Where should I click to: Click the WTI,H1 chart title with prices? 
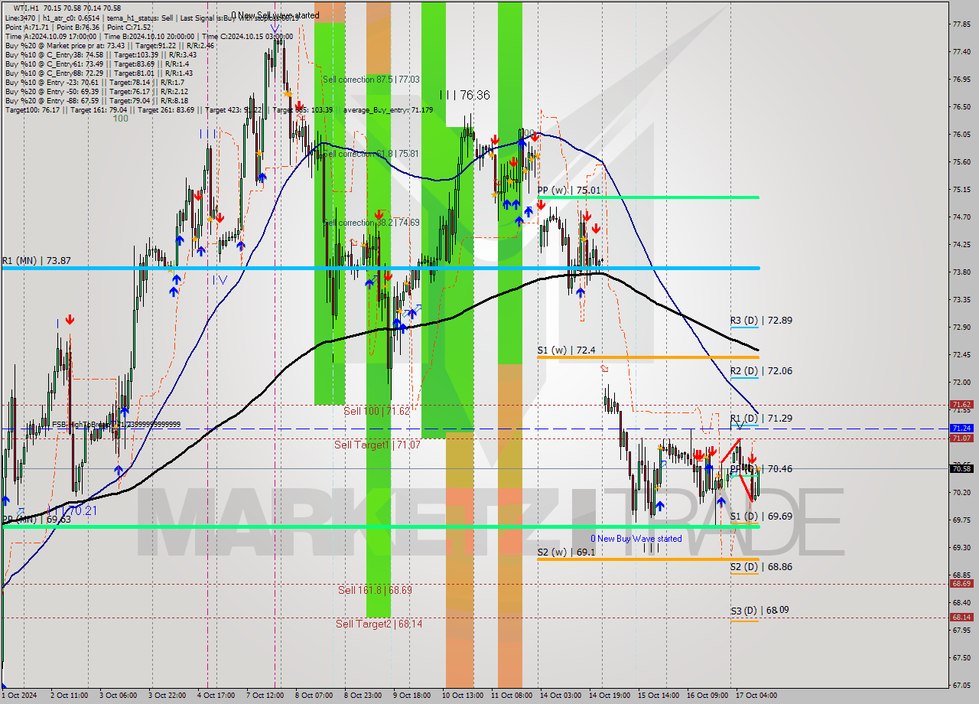66,8
